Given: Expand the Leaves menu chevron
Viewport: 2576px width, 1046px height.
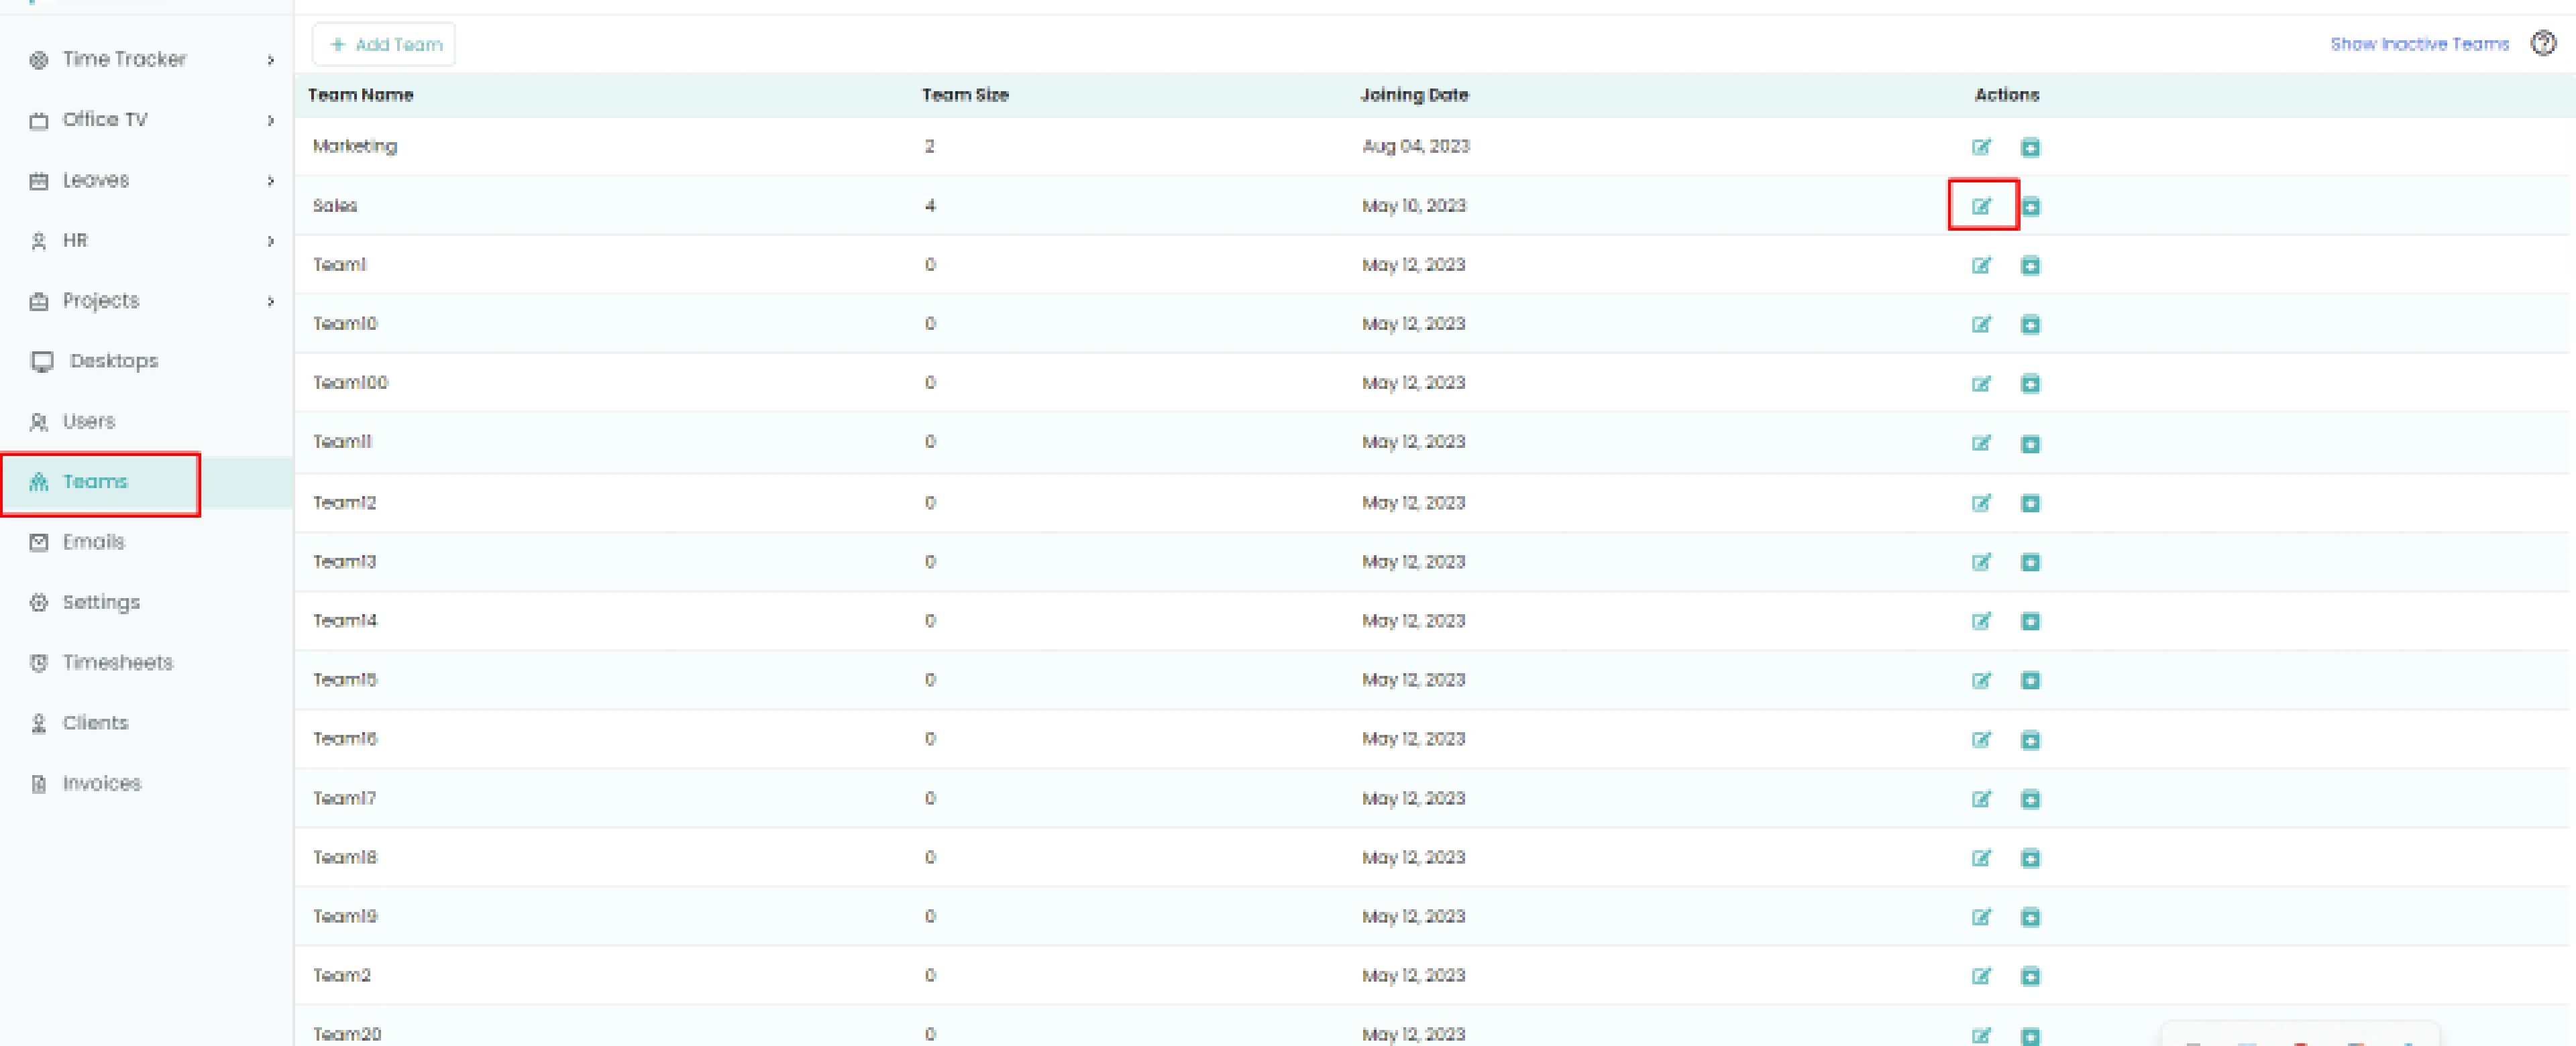Looking at the screenshot, I should pos(271,181).
